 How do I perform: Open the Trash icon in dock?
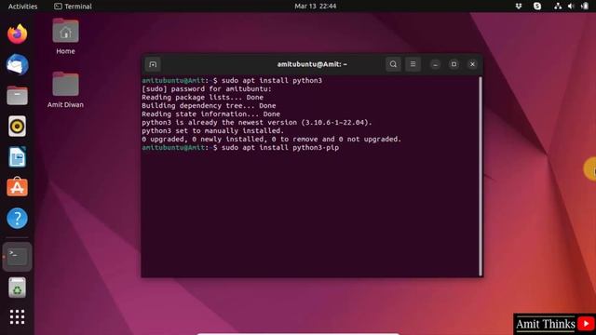click(17, 288)
